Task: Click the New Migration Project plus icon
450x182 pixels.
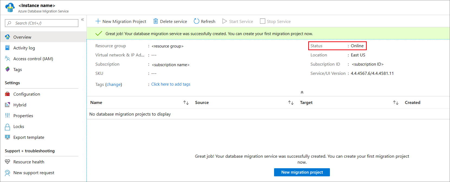Action: (x=98, y=21)
